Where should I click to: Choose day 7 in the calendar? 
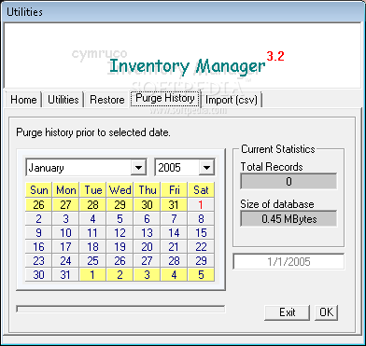click(x=174, y=219)
